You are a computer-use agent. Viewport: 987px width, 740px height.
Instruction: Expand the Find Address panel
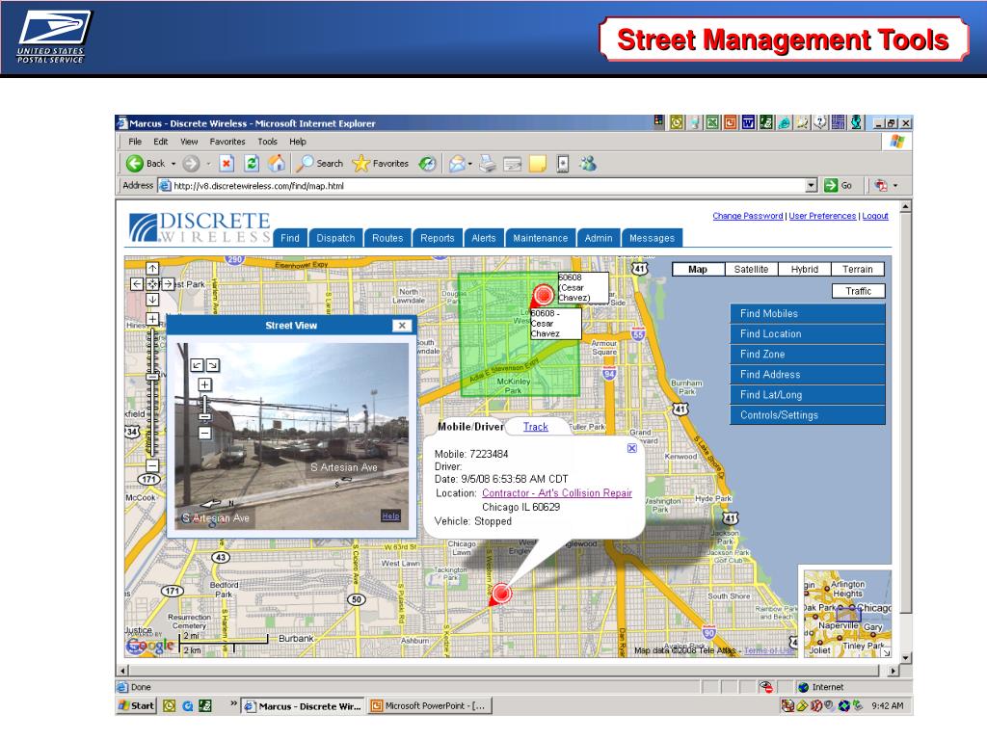click(808, 375)
